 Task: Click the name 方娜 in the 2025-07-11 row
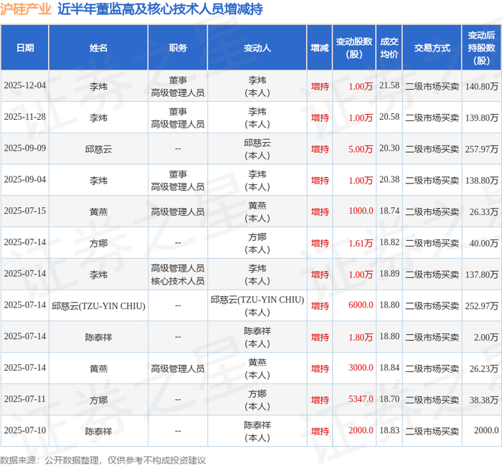[98, 400]
